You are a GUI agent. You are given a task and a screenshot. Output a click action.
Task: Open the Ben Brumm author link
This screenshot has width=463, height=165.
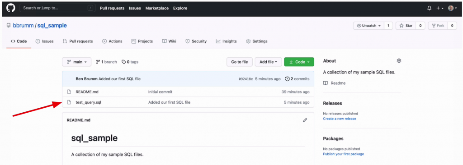tap(86, 79)
